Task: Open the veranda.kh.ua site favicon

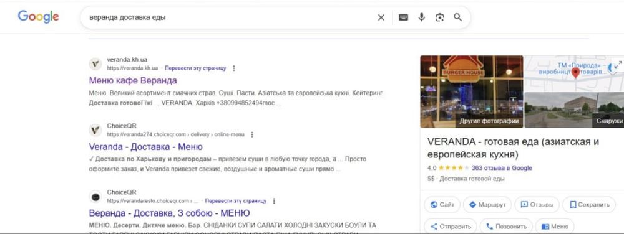Action: pyautogui.click(x=95, y=64)
